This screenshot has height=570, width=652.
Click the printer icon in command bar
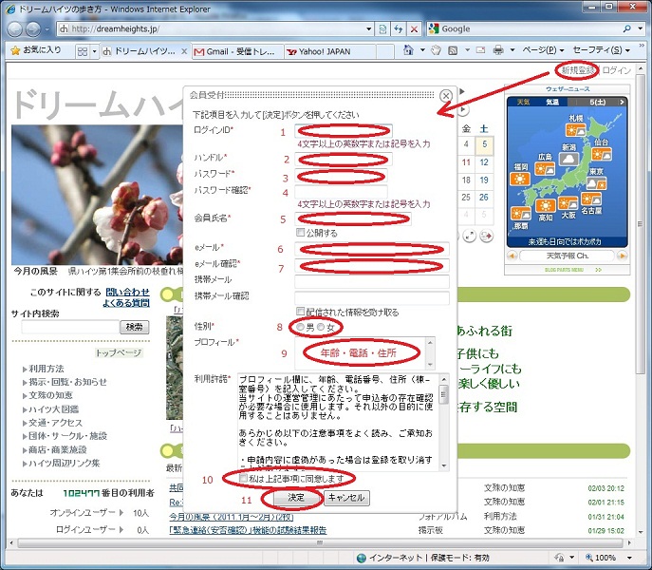point(497,49)
